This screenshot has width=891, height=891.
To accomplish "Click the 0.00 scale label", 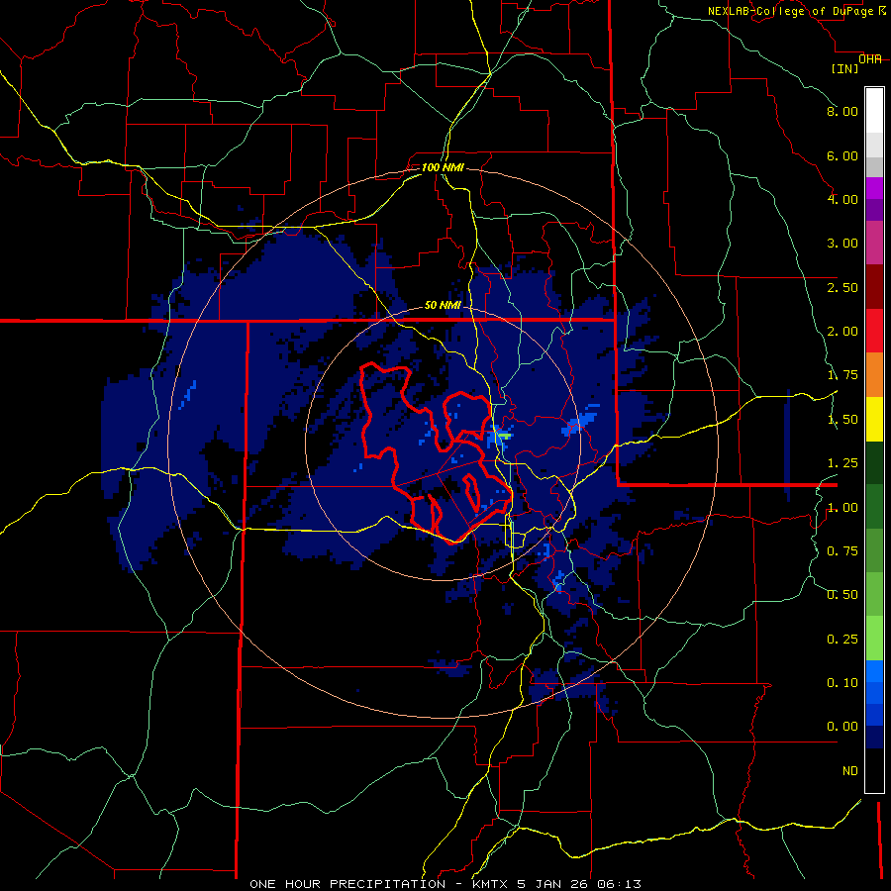I will coord(842,727).
